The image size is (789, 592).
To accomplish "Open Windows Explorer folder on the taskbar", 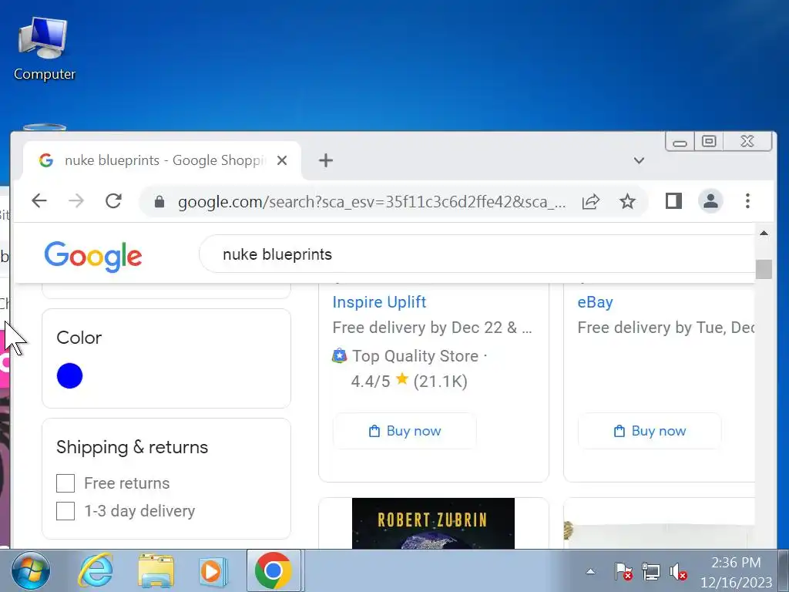I will (x=156, y=571).
